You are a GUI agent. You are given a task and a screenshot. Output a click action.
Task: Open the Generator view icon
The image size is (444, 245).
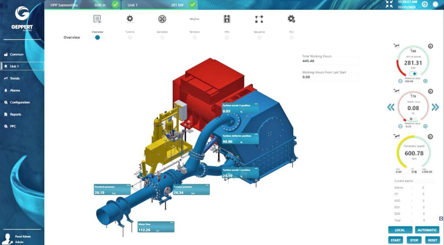(162, 19)
